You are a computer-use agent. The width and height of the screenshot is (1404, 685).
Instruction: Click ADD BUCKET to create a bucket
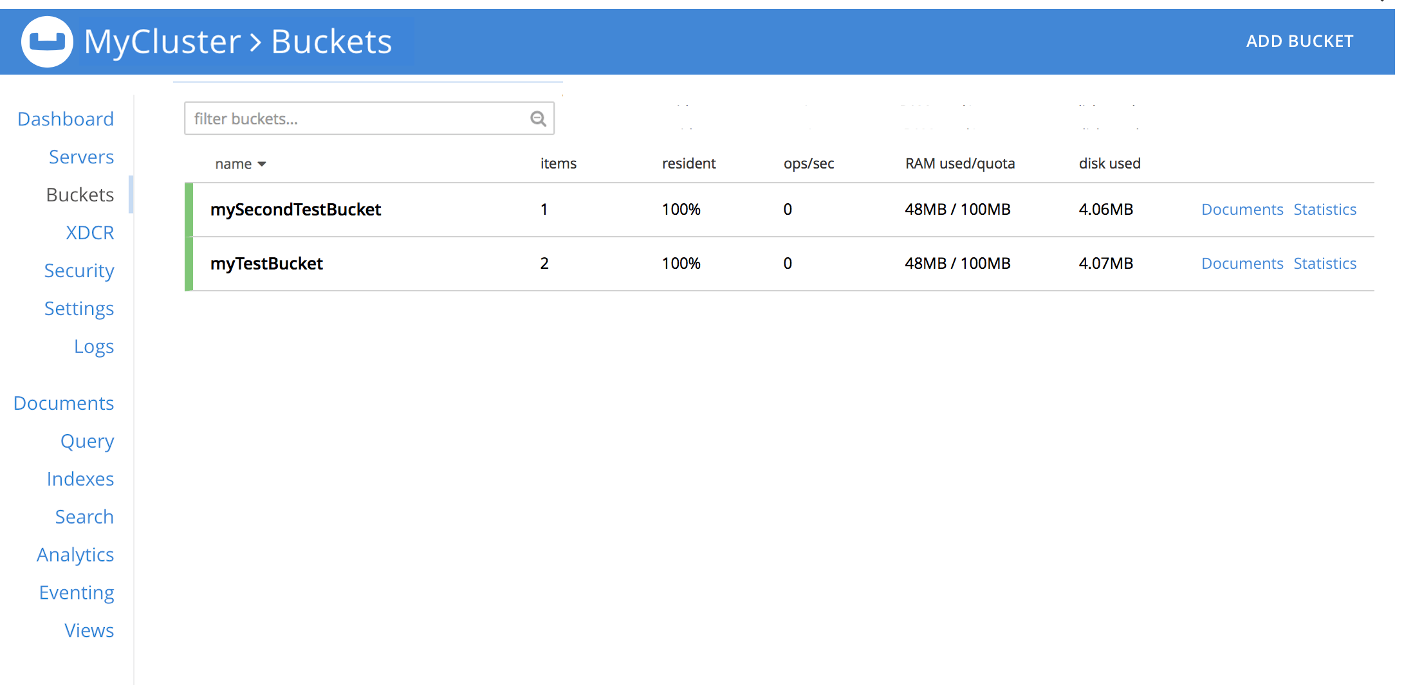point(1299,41)
